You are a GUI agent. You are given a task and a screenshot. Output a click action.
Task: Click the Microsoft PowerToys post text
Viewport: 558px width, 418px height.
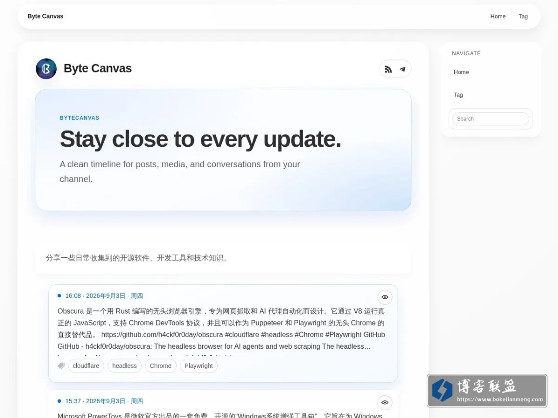tap(220, 416)
